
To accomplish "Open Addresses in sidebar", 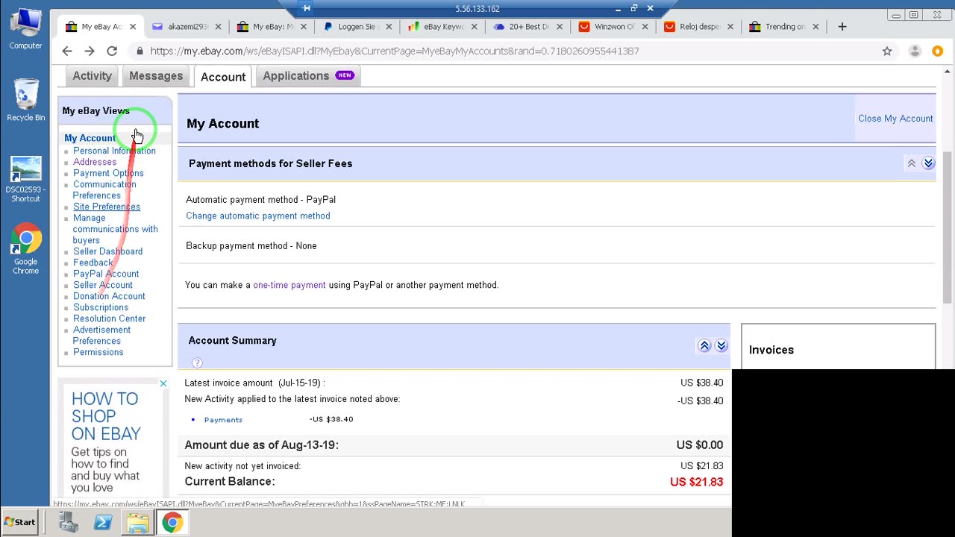I will (95, 162).
